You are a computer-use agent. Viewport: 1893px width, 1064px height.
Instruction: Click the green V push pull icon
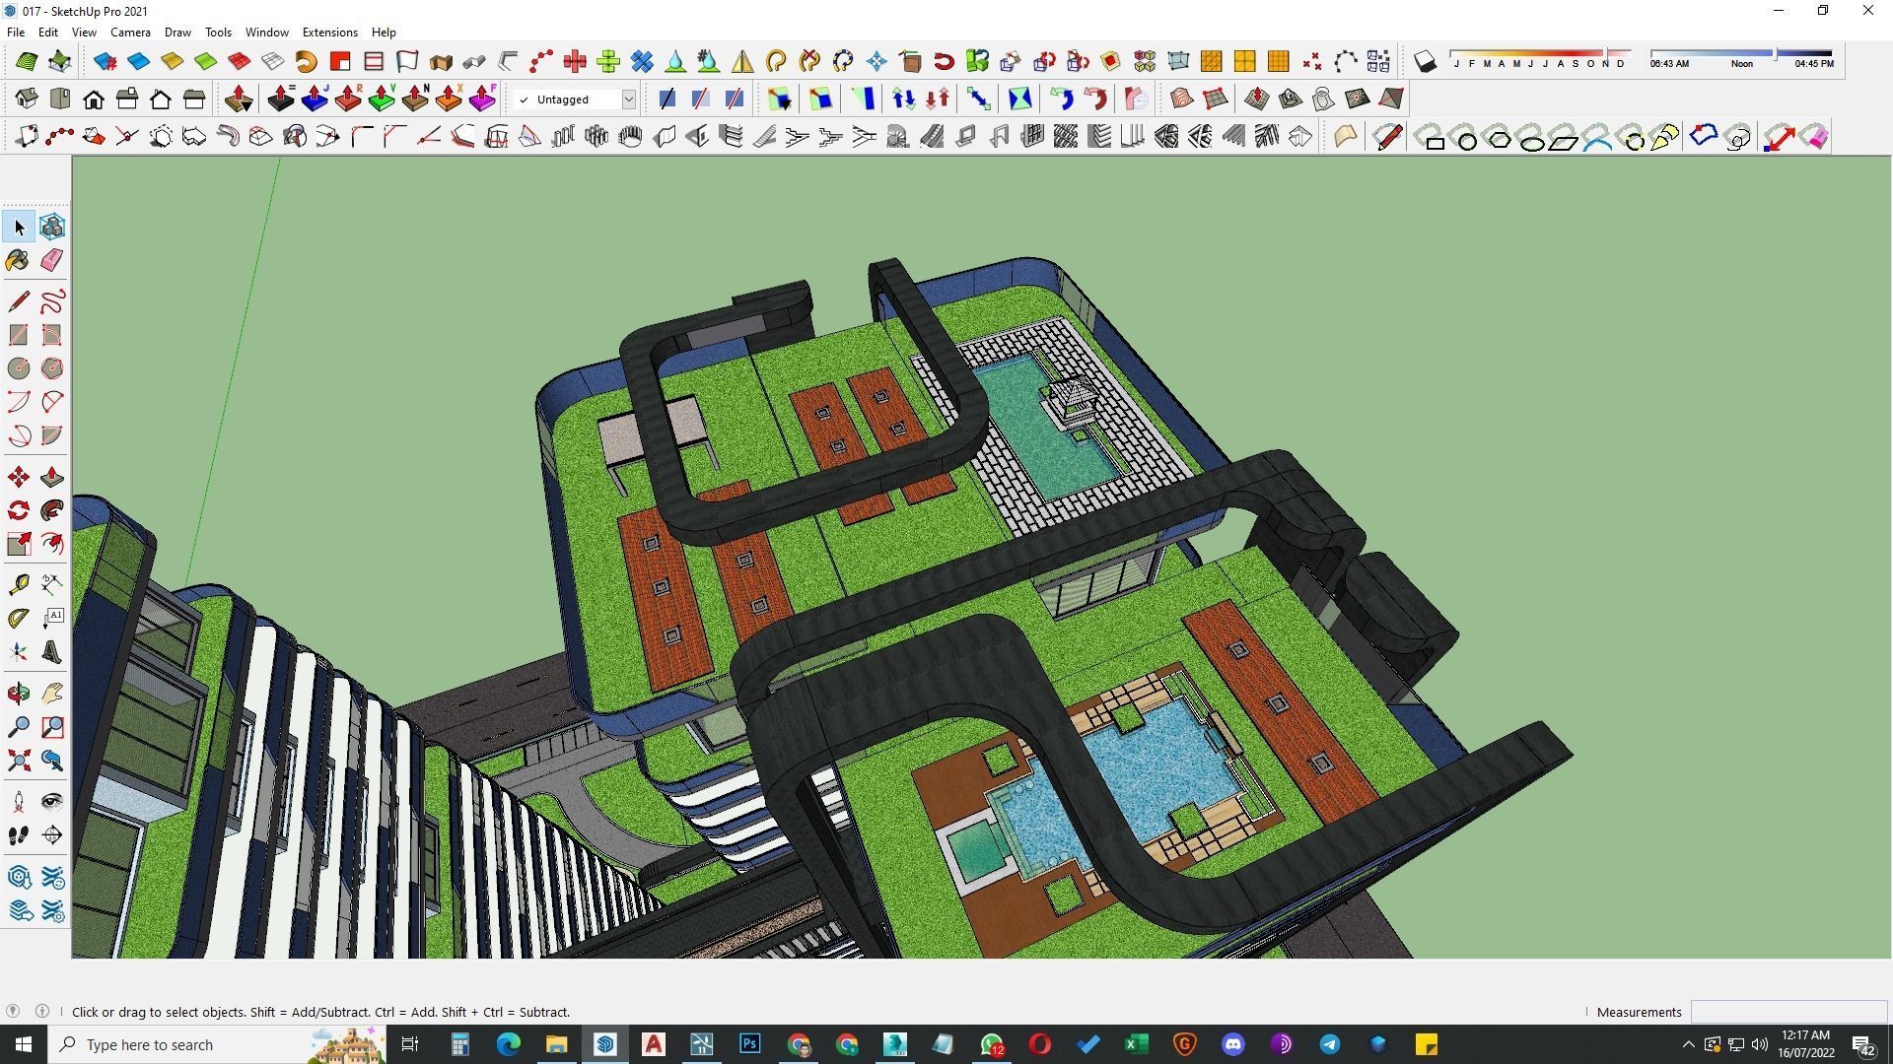[x=382, y=99]
